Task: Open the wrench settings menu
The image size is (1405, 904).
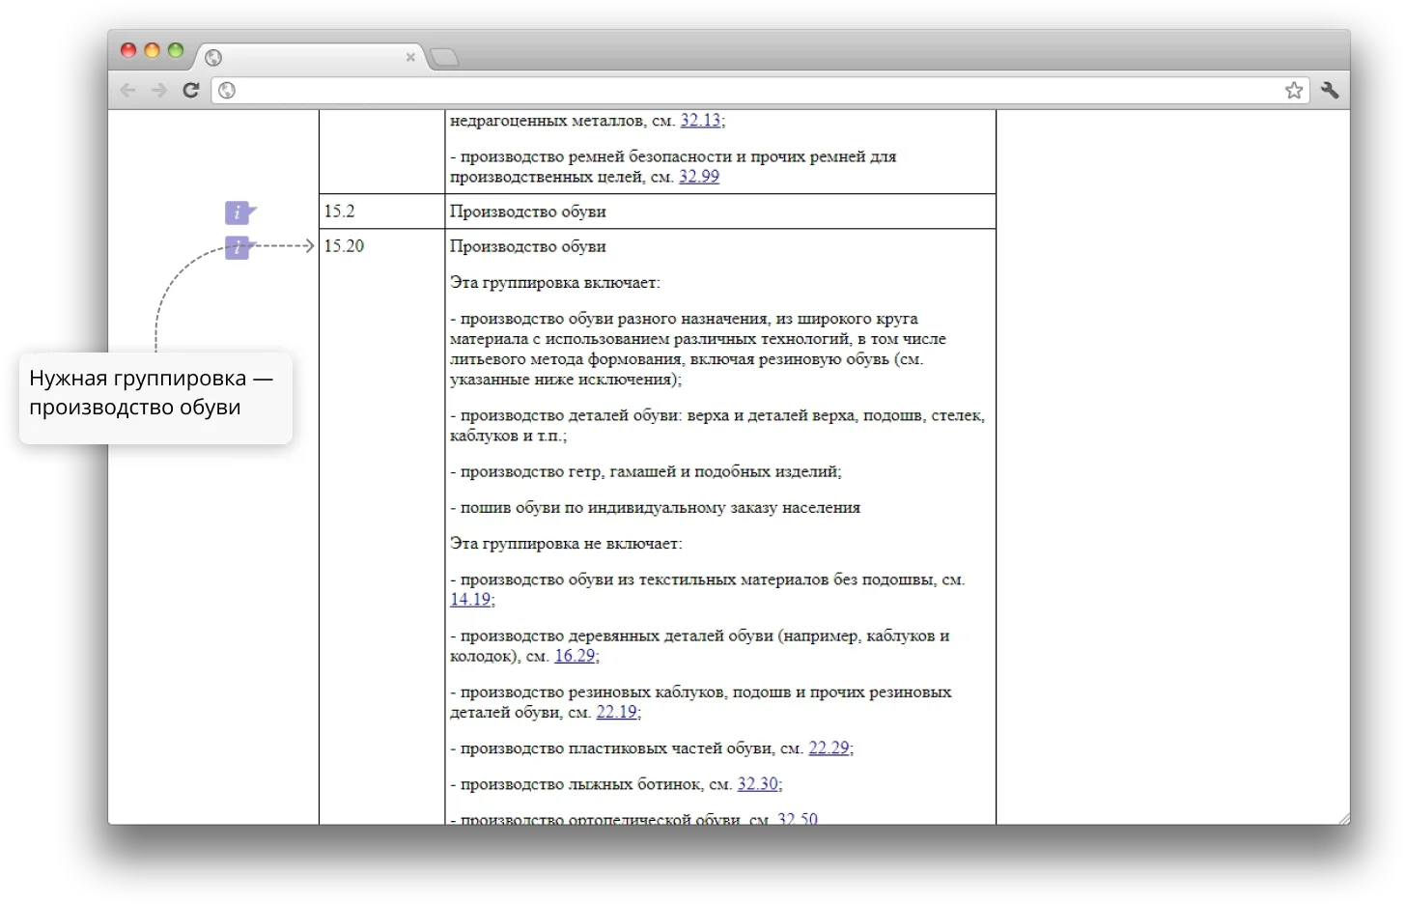Action: coord(1330,90)
